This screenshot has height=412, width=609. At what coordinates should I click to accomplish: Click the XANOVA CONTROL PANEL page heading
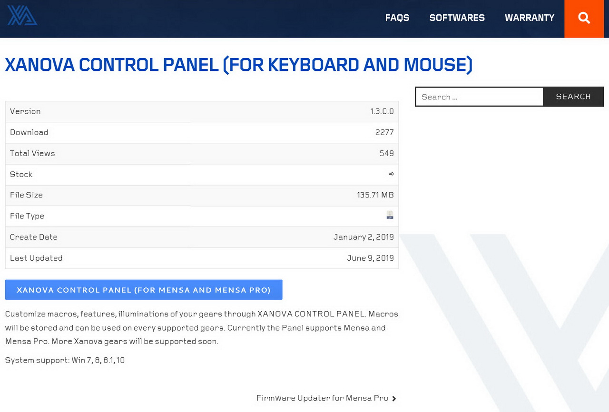click(x=239, y=65)
